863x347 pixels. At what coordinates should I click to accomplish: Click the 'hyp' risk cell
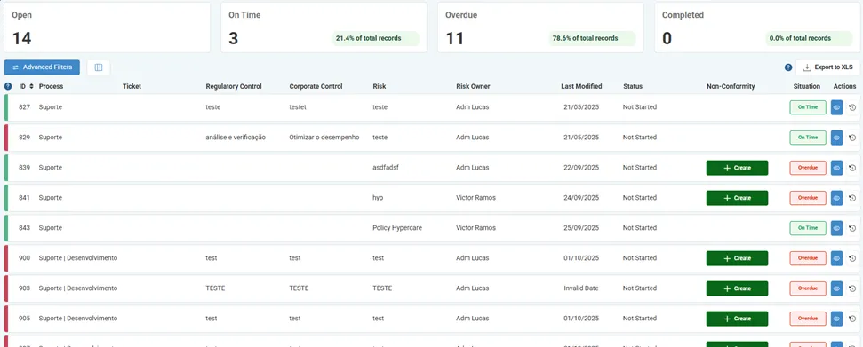click(x=378, y=198)
